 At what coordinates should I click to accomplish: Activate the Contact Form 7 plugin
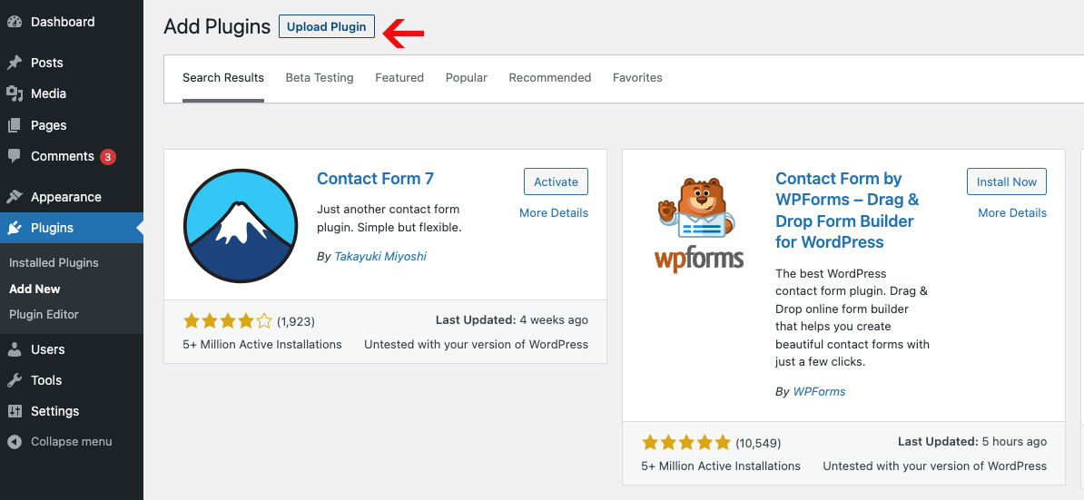tap(556, 181)
